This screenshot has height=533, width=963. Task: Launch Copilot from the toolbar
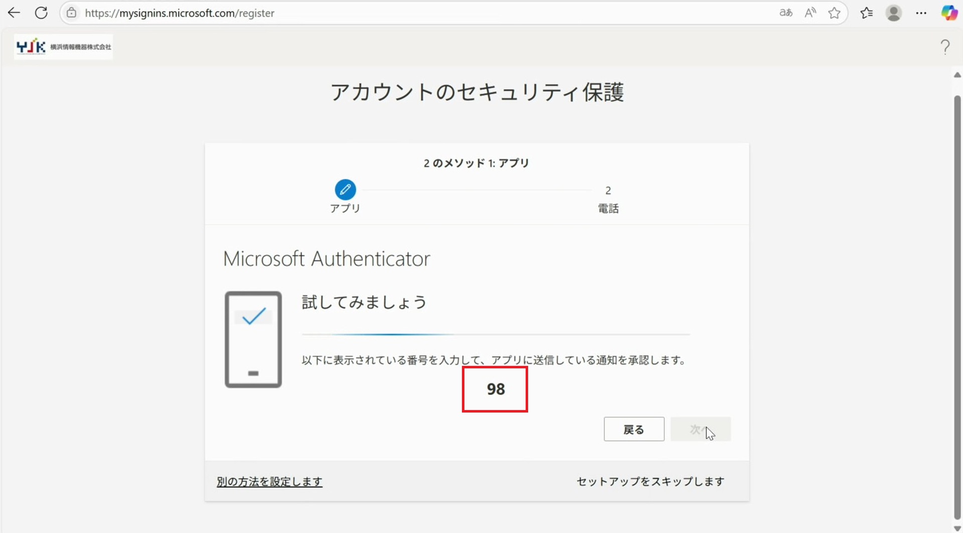pos(949,13)
